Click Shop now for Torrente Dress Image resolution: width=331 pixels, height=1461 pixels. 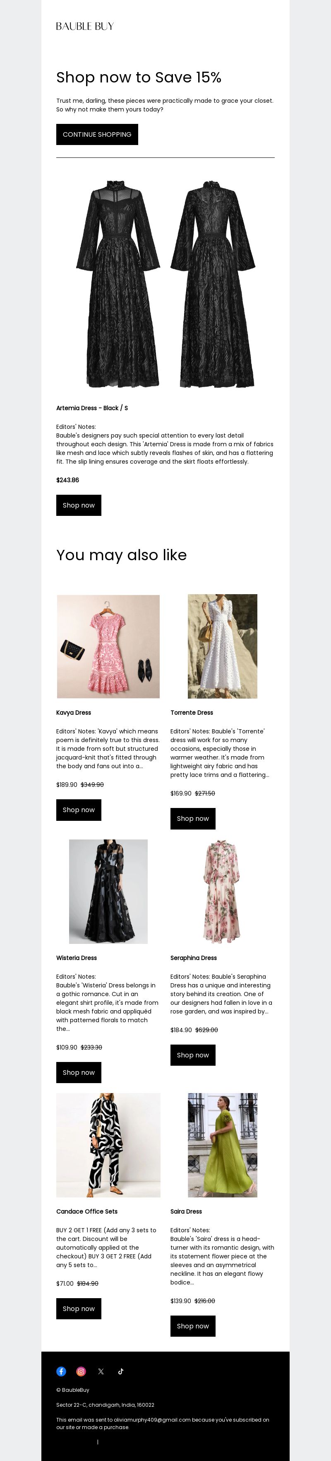point(193,818)
